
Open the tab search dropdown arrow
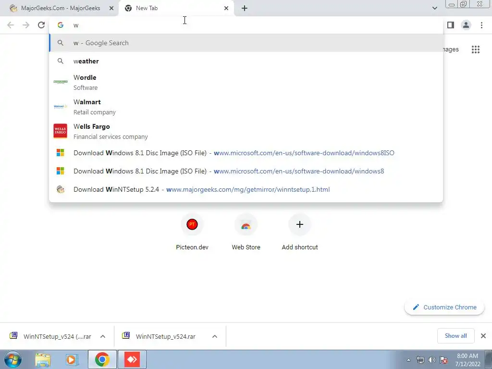(x=434, y=8)
